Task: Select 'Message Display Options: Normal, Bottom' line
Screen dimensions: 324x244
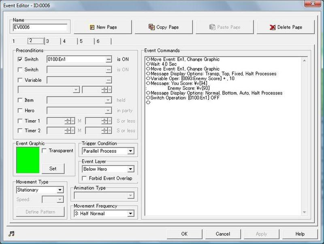Action: [x=214, y=93]
